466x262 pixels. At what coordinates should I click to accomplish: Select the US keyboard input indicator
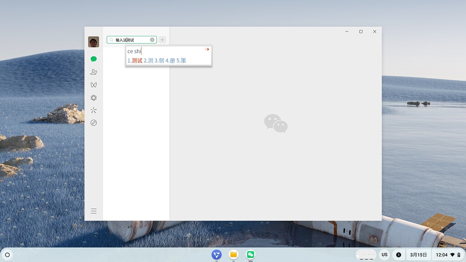[x=385, y=255]
